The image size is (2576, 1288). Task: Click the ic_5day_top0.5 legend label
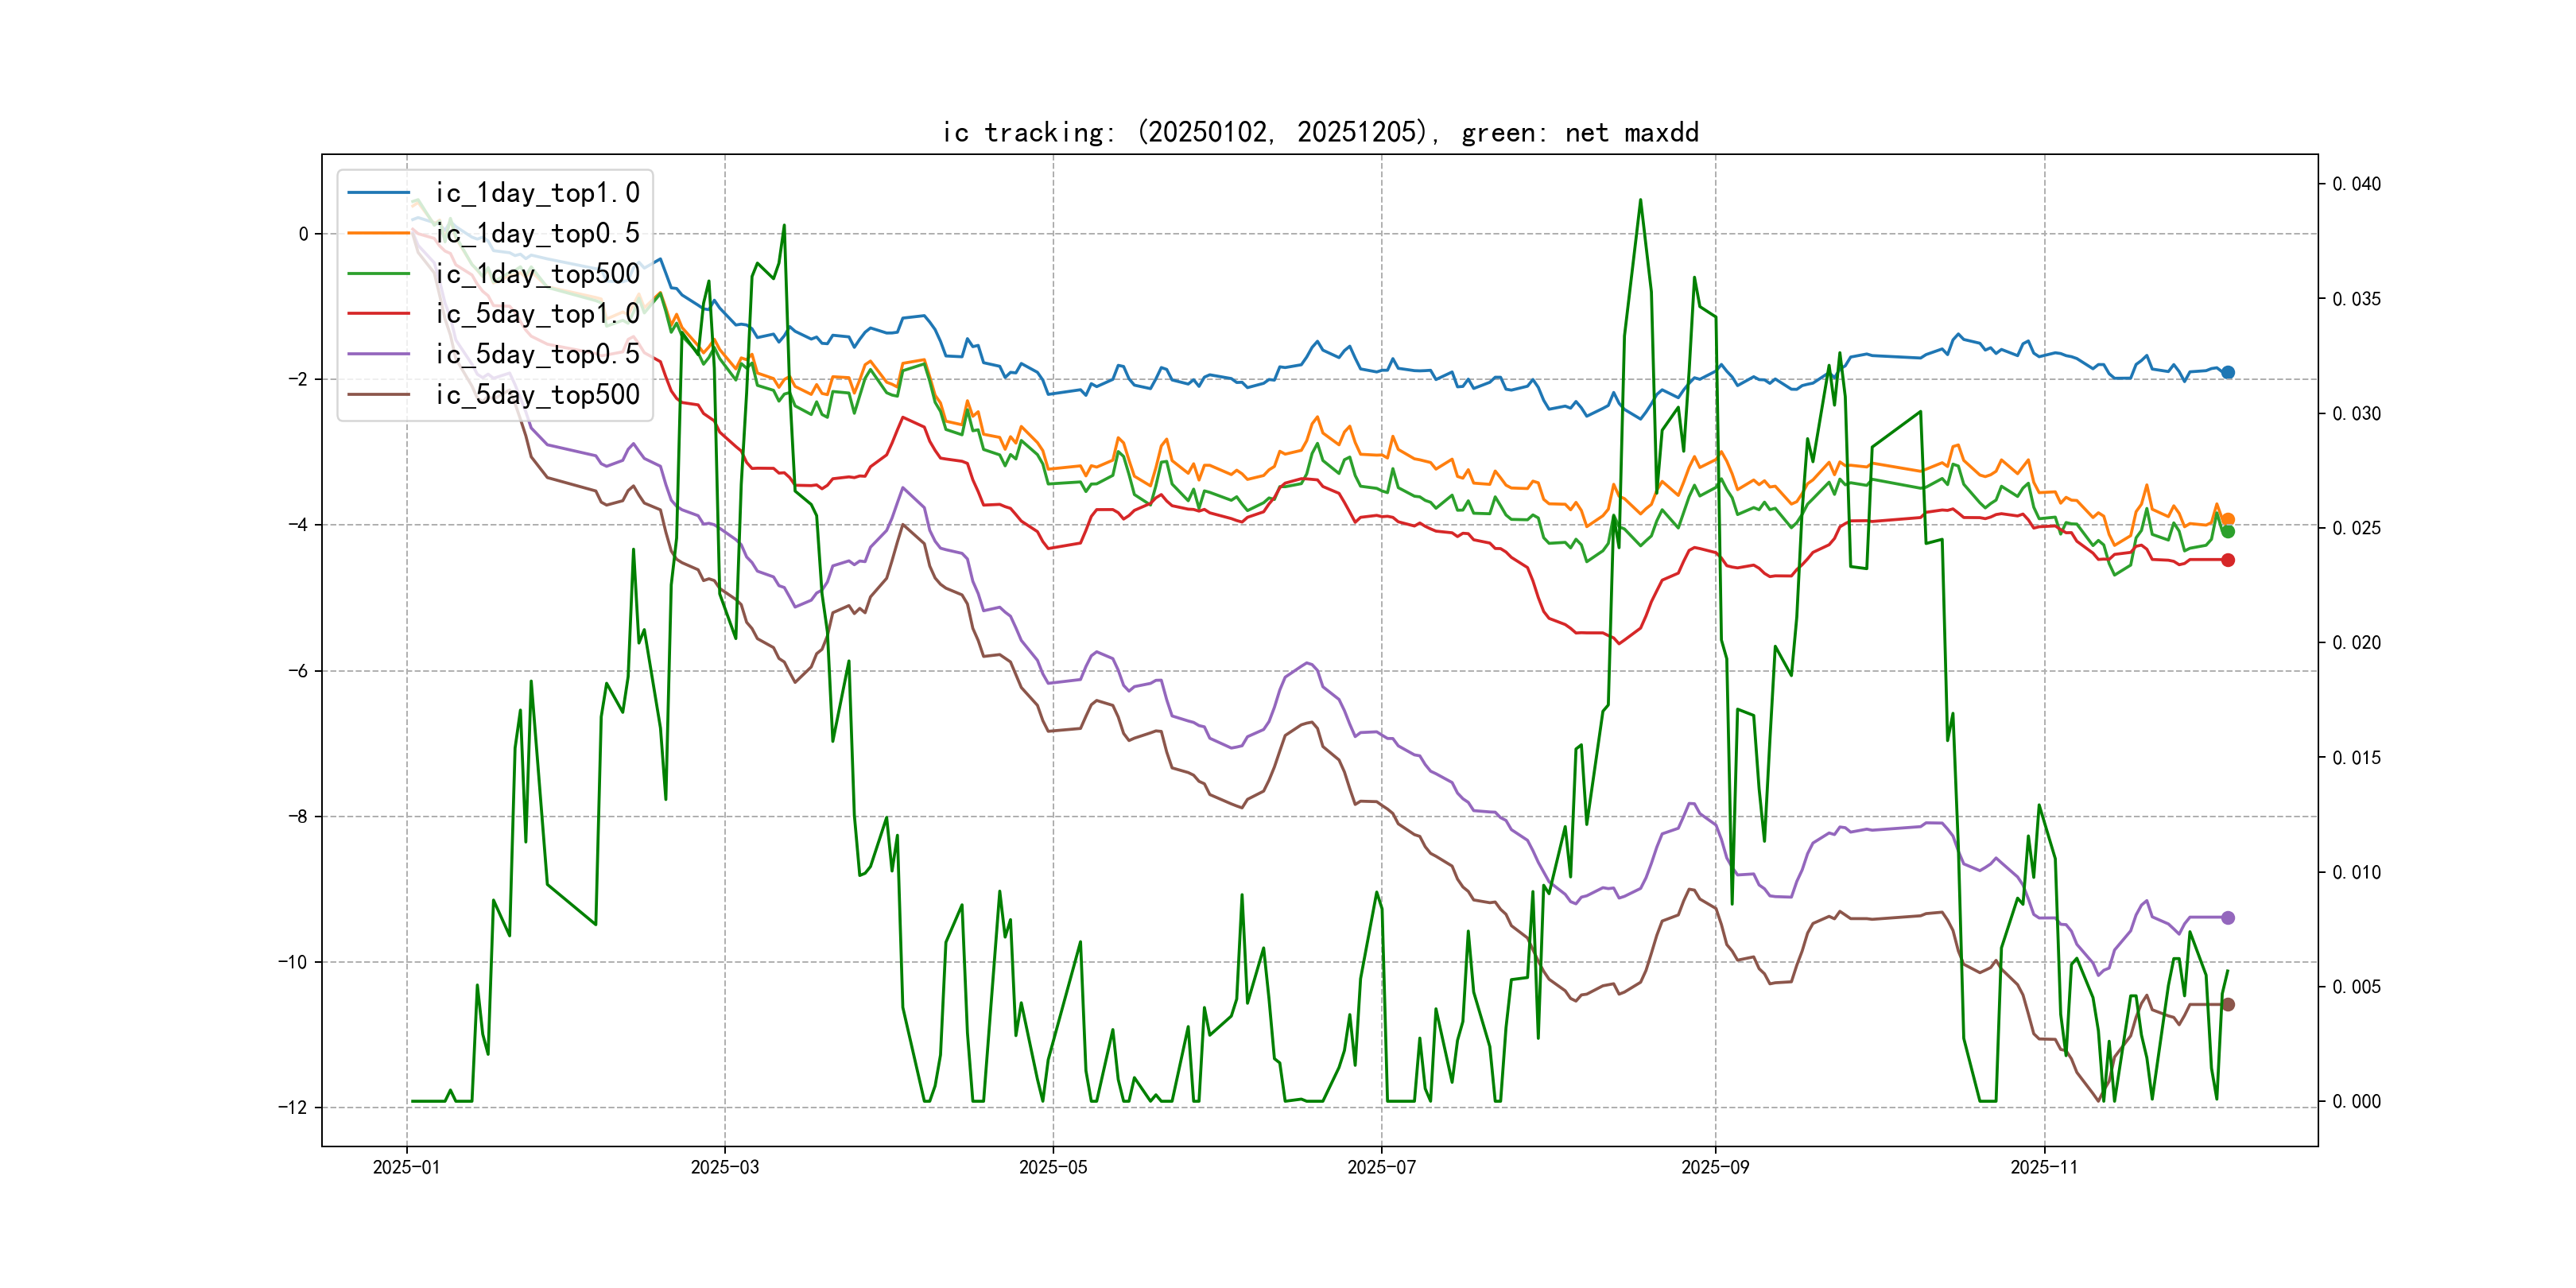[537, 354]
